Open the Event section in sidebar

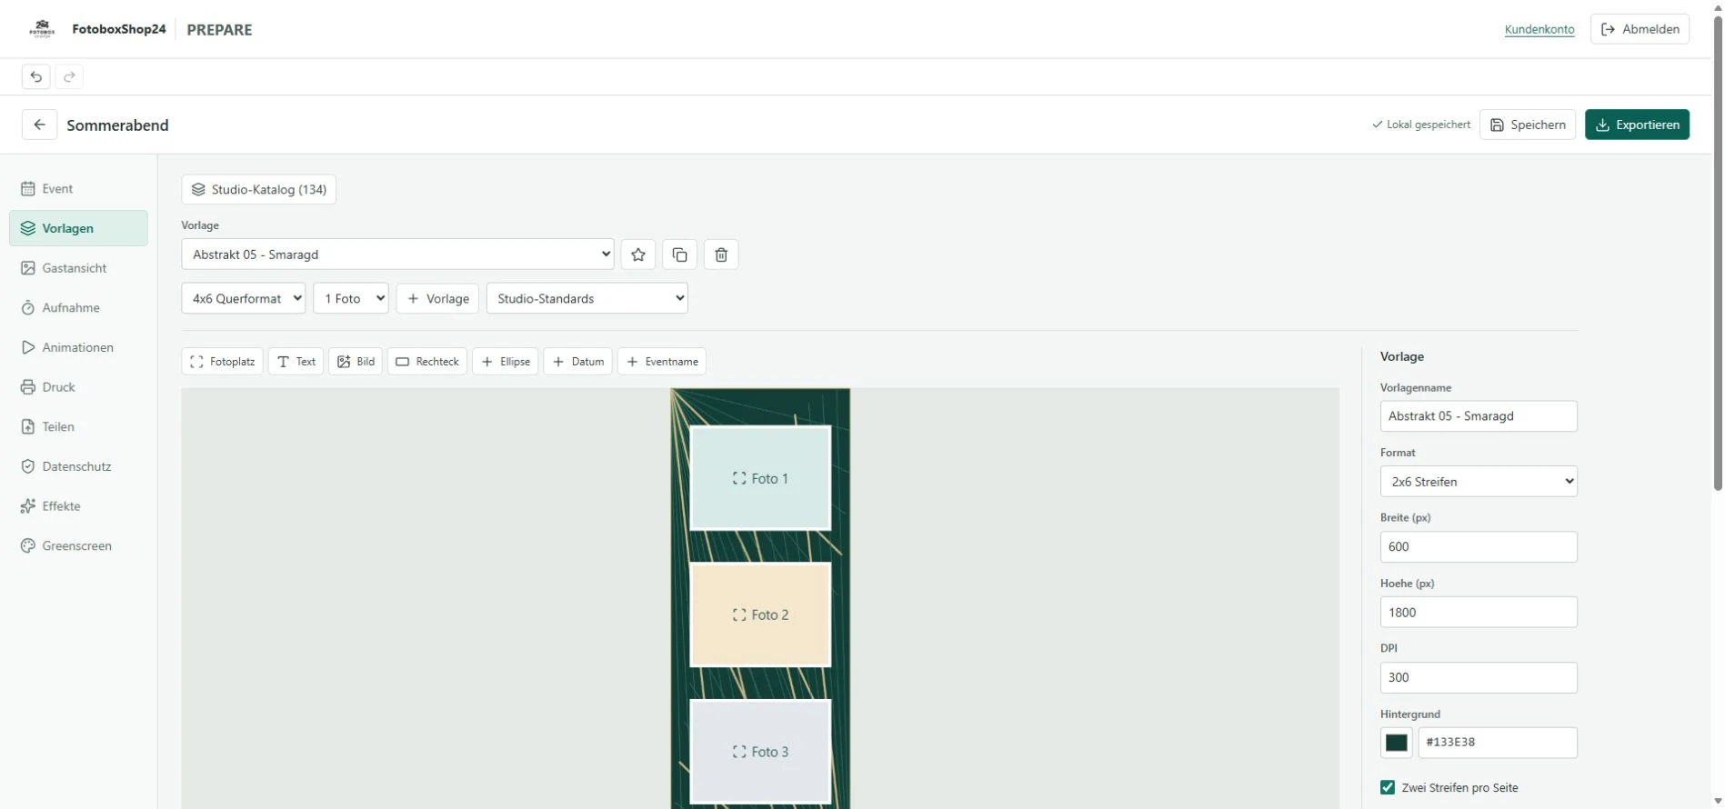coord(78,189)
